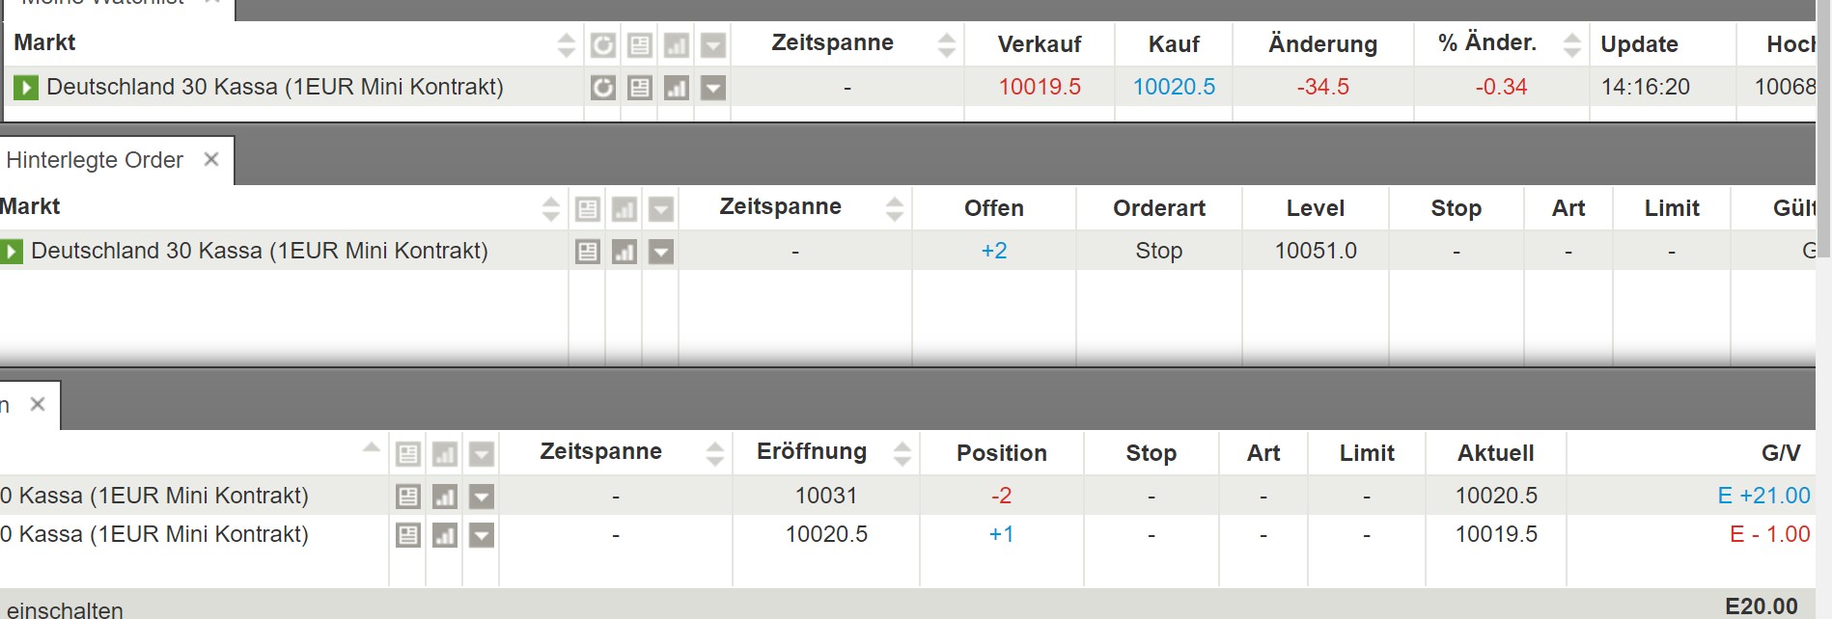
Task: Open ticket icon for the +1 position row
Action: click(x=408, y=535)
